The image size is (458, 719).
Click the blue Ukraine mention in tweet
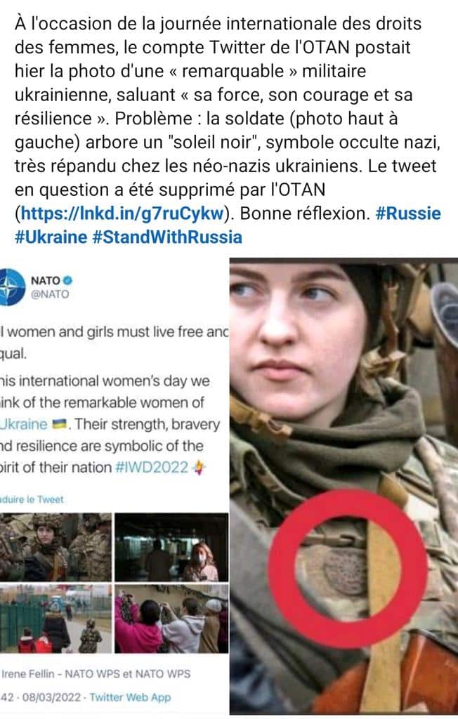tap(24, 424)
